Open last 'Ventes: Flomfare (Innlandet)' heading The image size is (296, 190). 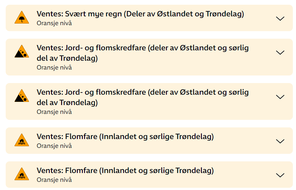click(125, 170)
